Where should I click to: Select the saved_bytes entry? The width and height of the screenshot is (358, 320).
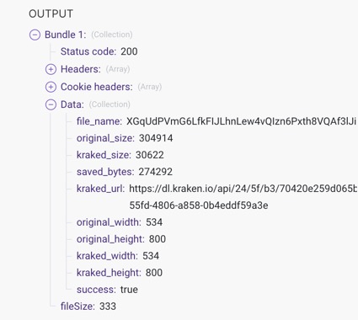pyautogui.click(x=125, y=172)
